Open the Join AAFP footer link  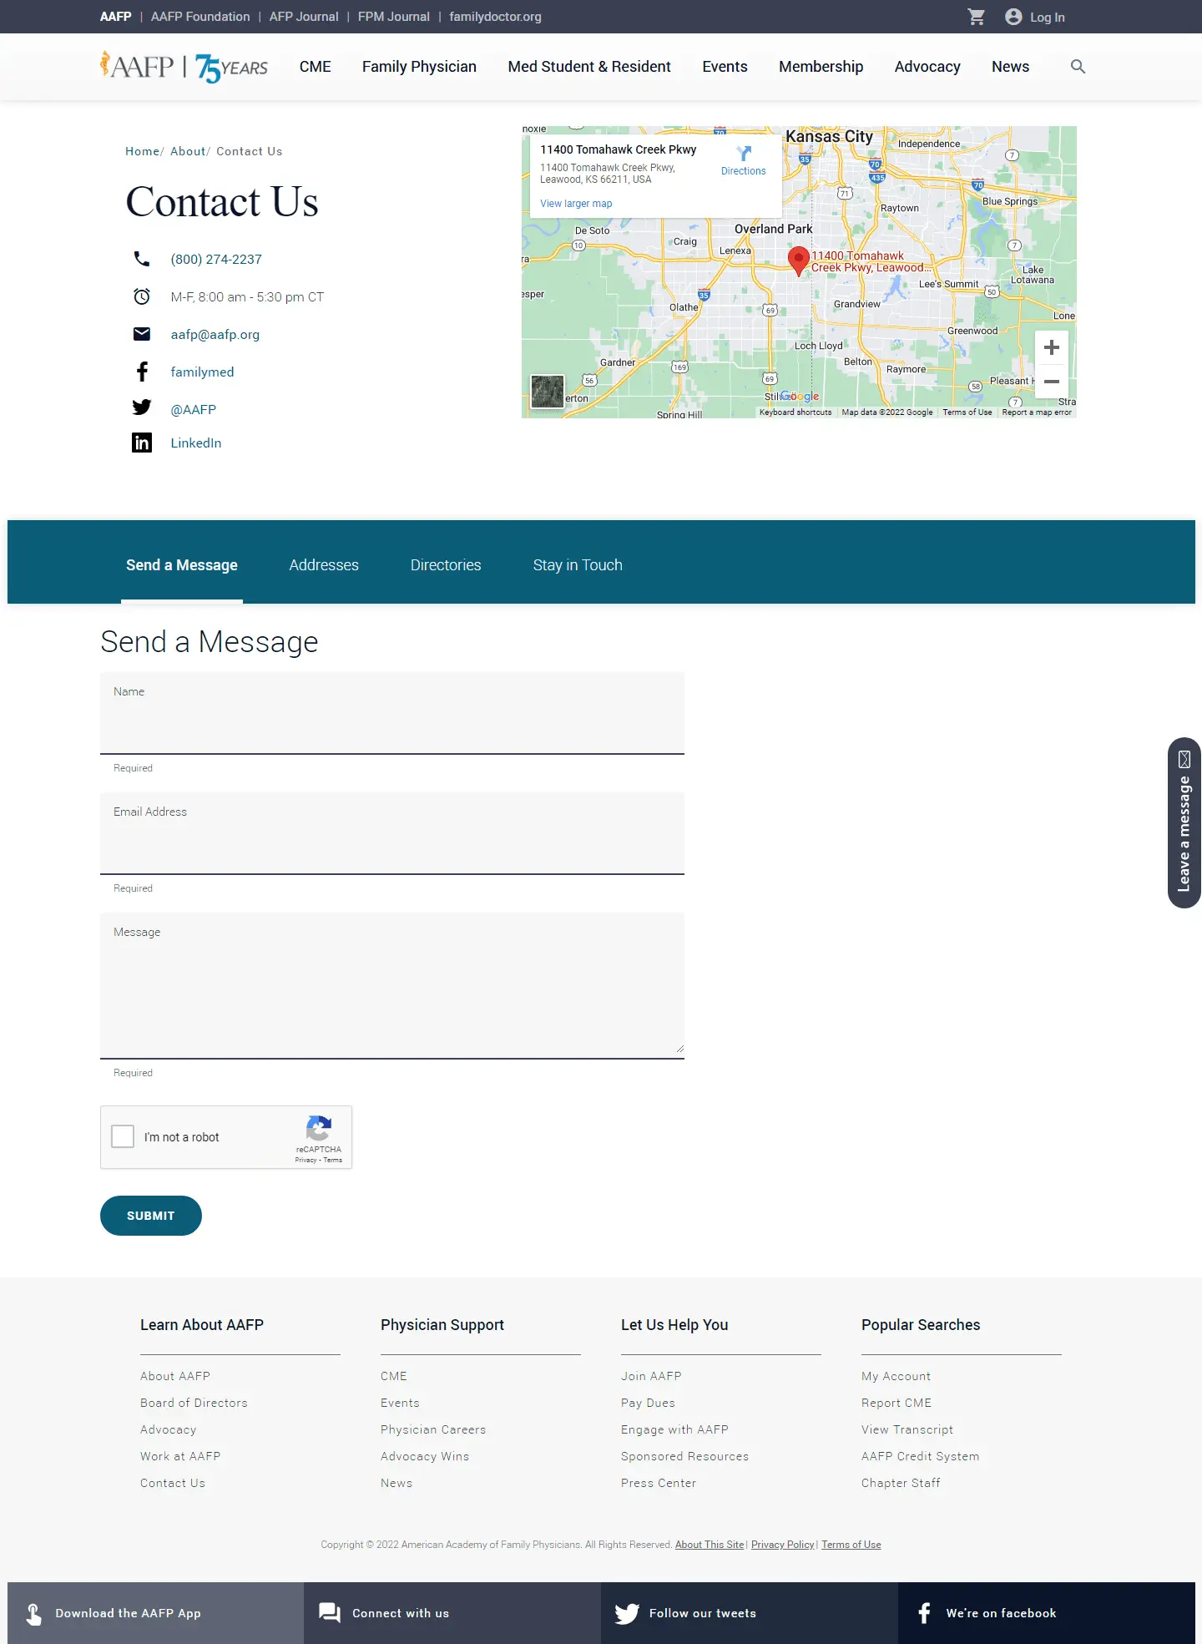click(651, 1376)
